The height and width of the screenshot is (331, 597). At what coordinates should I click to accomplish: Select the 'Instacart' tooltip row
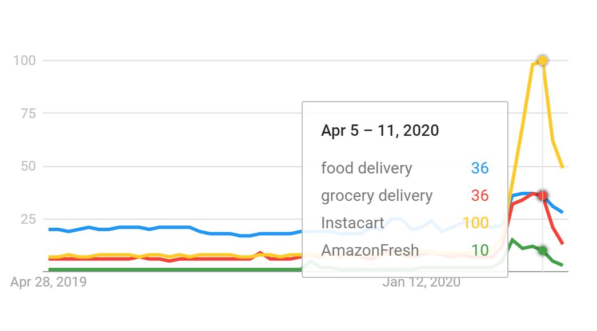pyautogui.click(x=404, y=223)
